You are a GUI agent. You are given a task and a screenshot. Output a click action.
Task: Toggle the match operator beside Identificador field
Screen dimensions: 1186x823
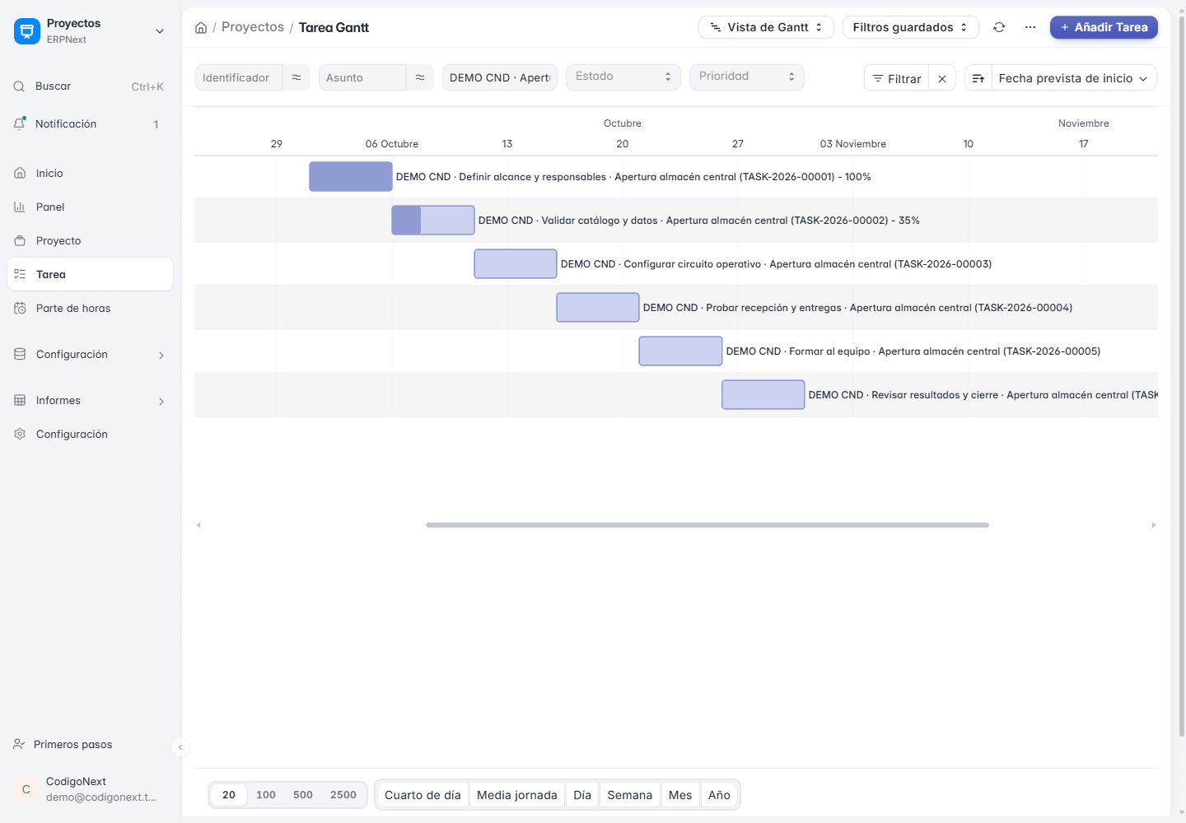(x=296, y=77)
